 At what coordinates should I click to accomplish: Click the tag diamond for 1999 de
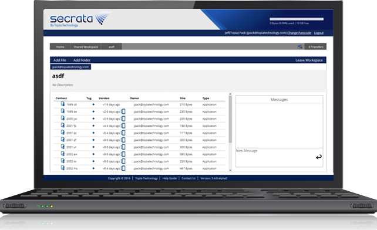point(93,111)
